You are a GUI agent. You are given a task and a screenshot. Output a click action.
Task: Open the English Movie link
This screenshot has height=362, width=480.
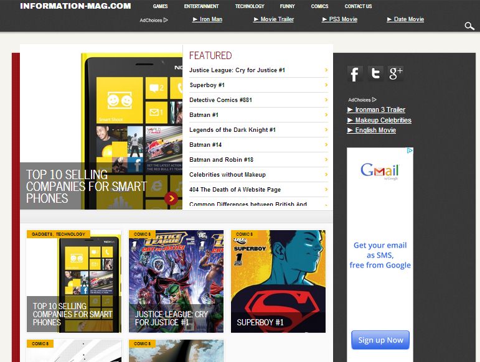click(x=372, y=130)
